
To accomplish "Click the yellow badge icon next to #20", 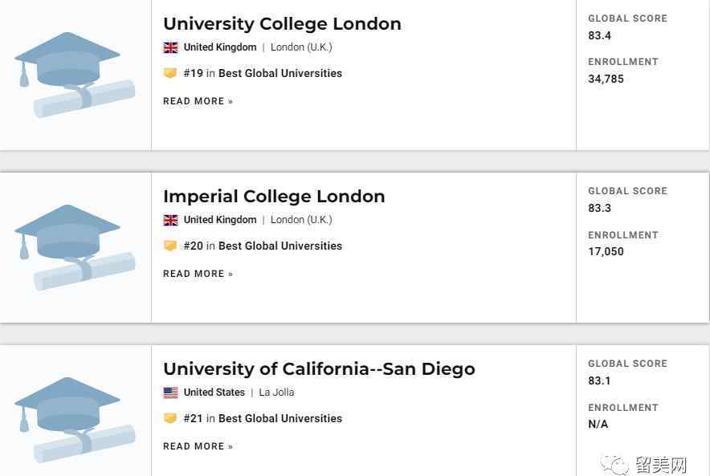I will [x=169, y=246].
